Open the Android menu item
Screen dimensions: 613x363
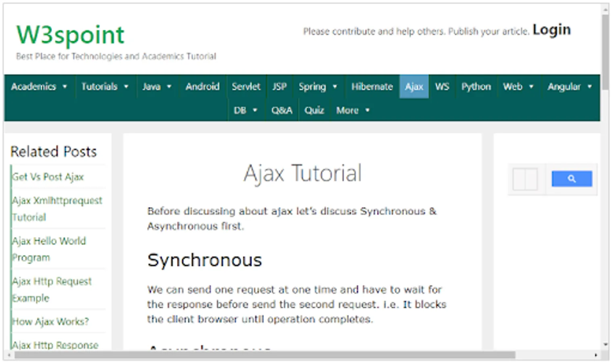202,87
